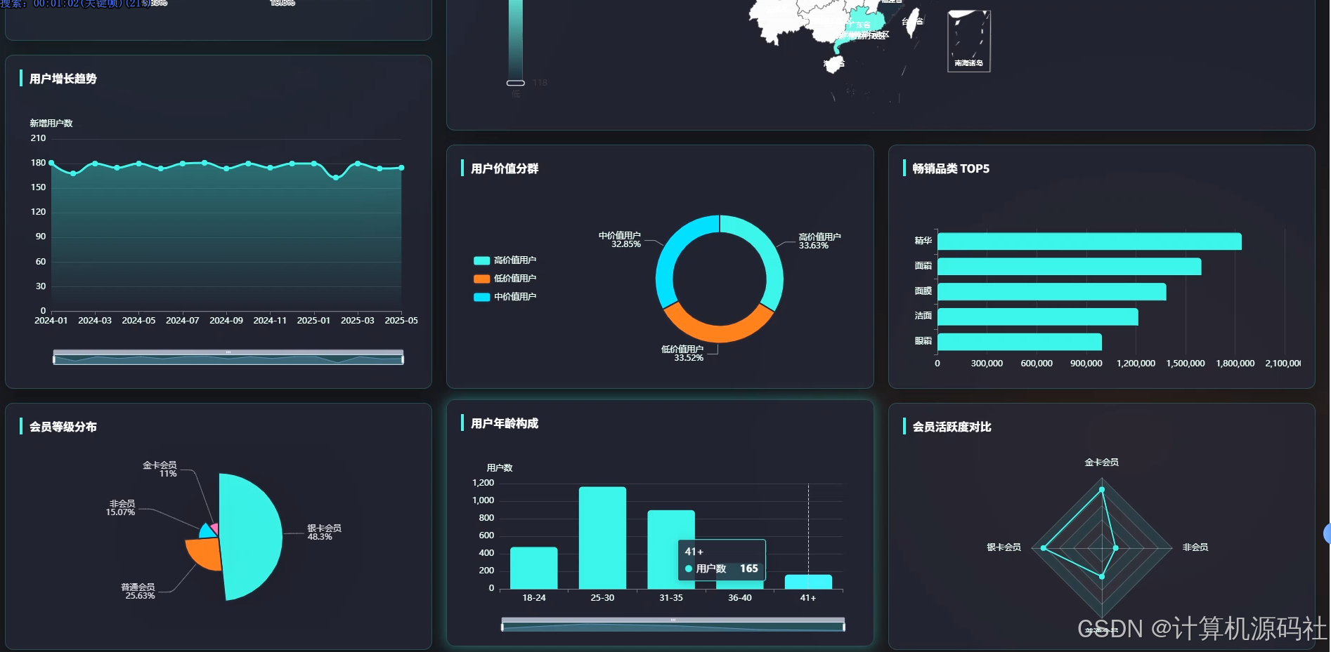This screenshot has height=652, width=1331.
Task: Click the 新增用户数 y-axis label
Action: click(x=51, y=124)
